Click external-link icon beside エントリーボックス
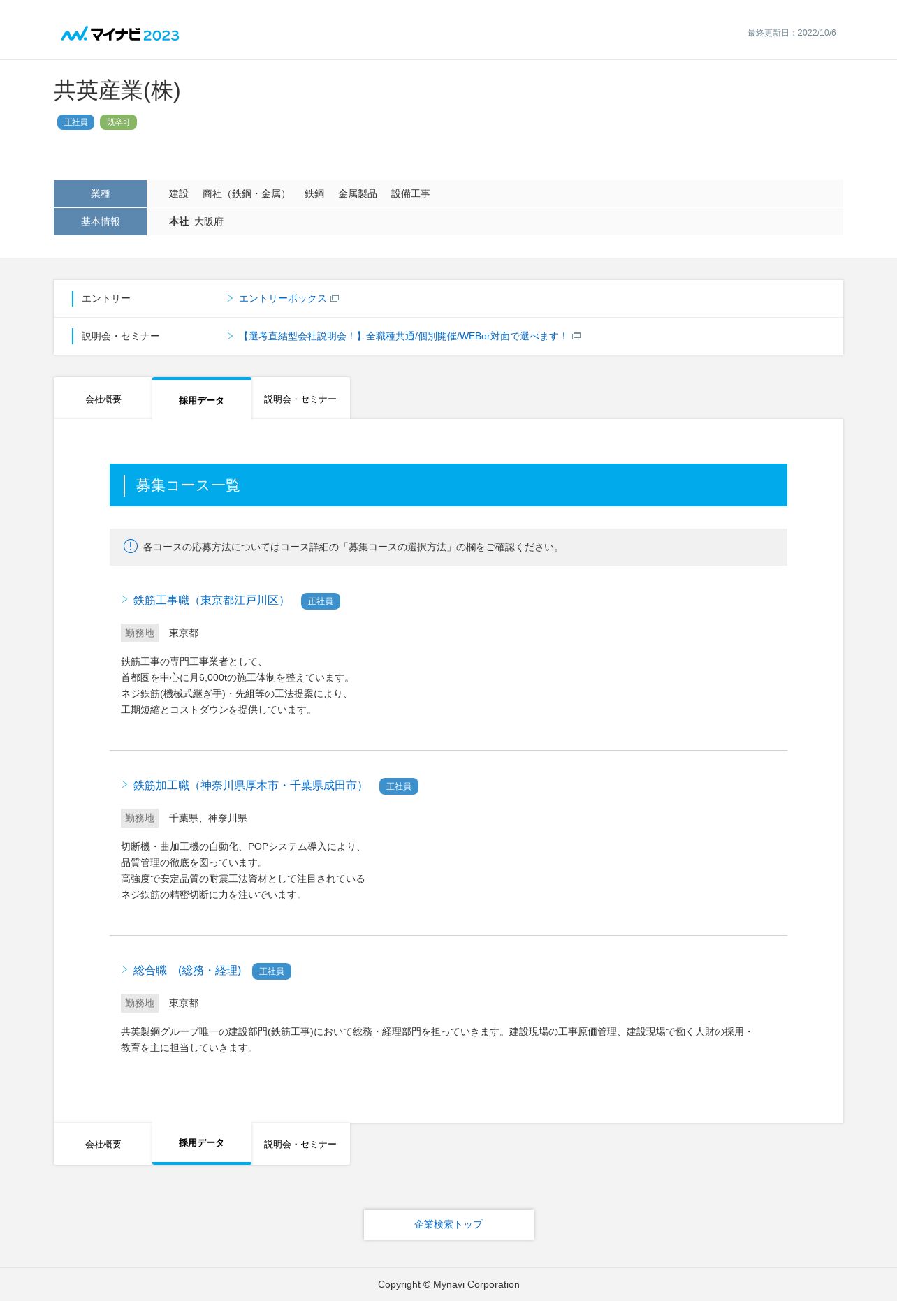897x1301 pixels. (x=335, y=298)
